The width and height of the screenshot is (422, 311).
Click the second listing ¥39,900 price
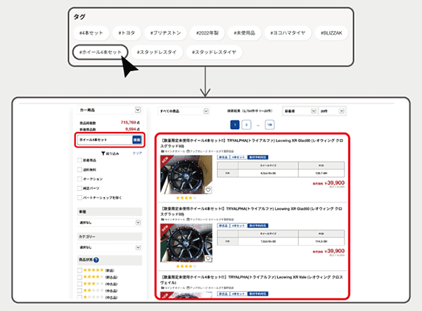coord(335,251)
